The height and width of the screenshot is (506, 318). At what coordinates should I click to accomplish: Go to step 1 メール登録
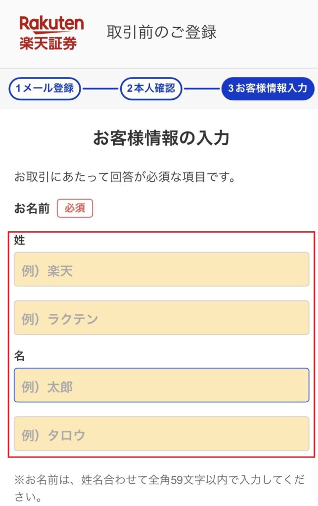tap(45, 89)
